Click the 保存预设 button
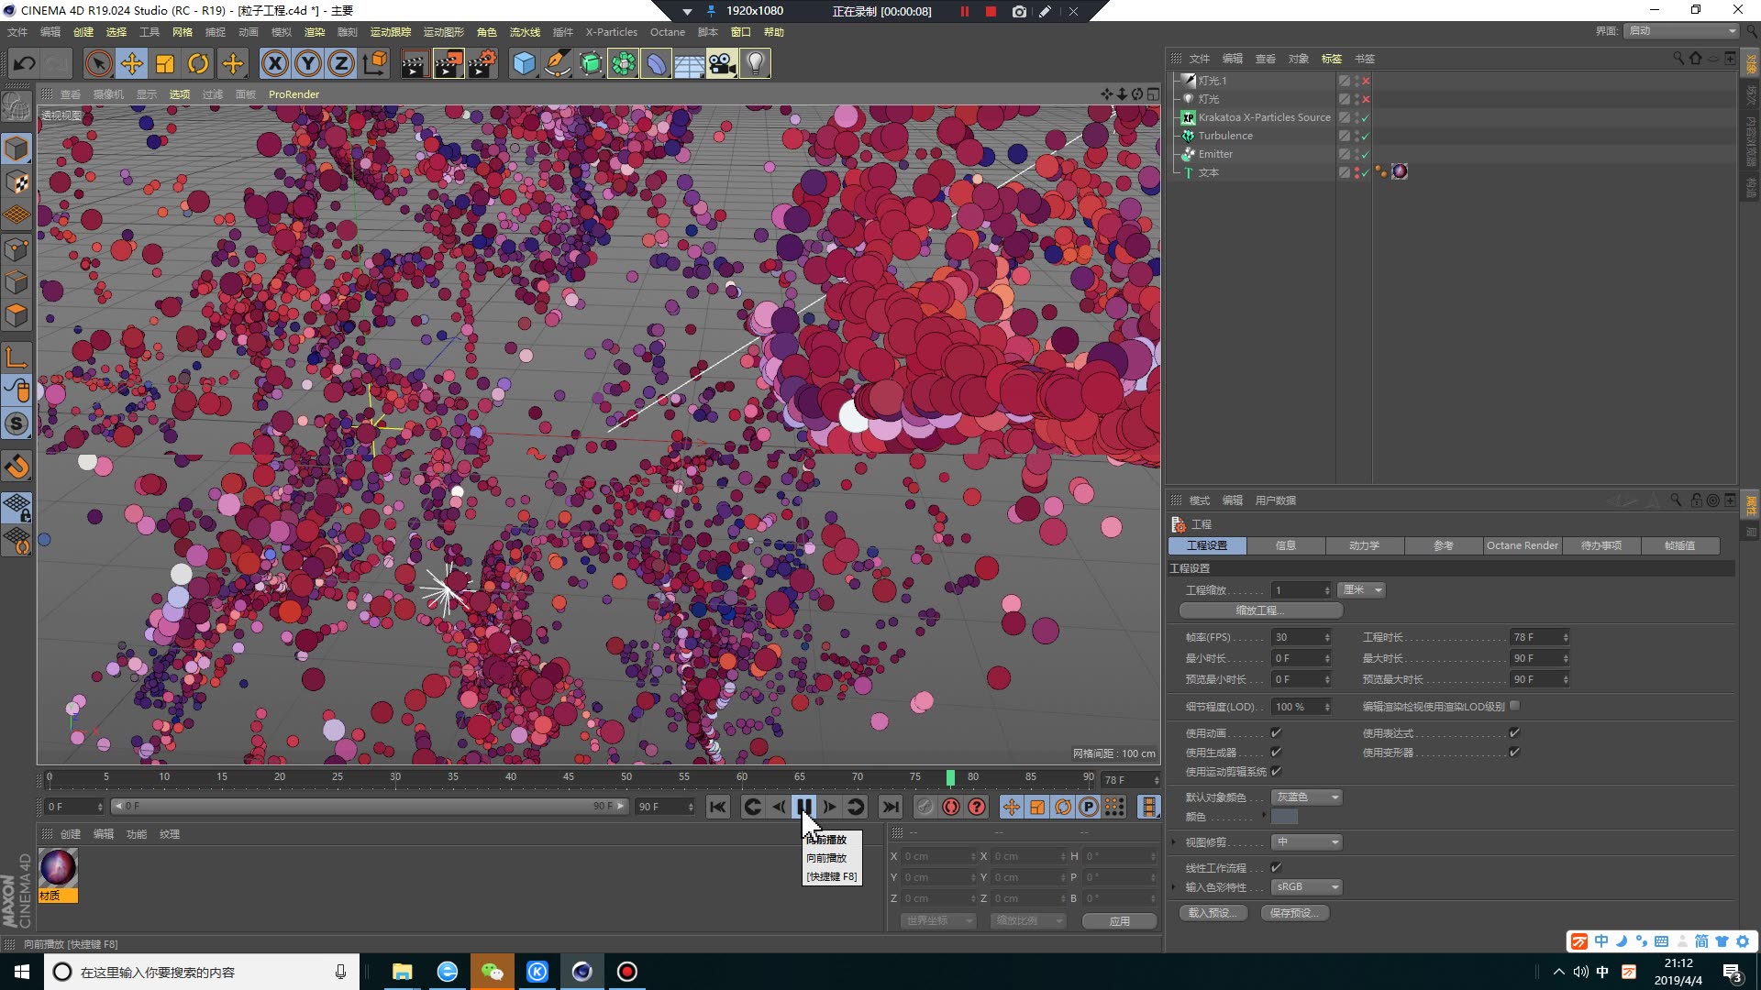The width and height of the screenshot is (1761, 990). tap(1294, 913)
